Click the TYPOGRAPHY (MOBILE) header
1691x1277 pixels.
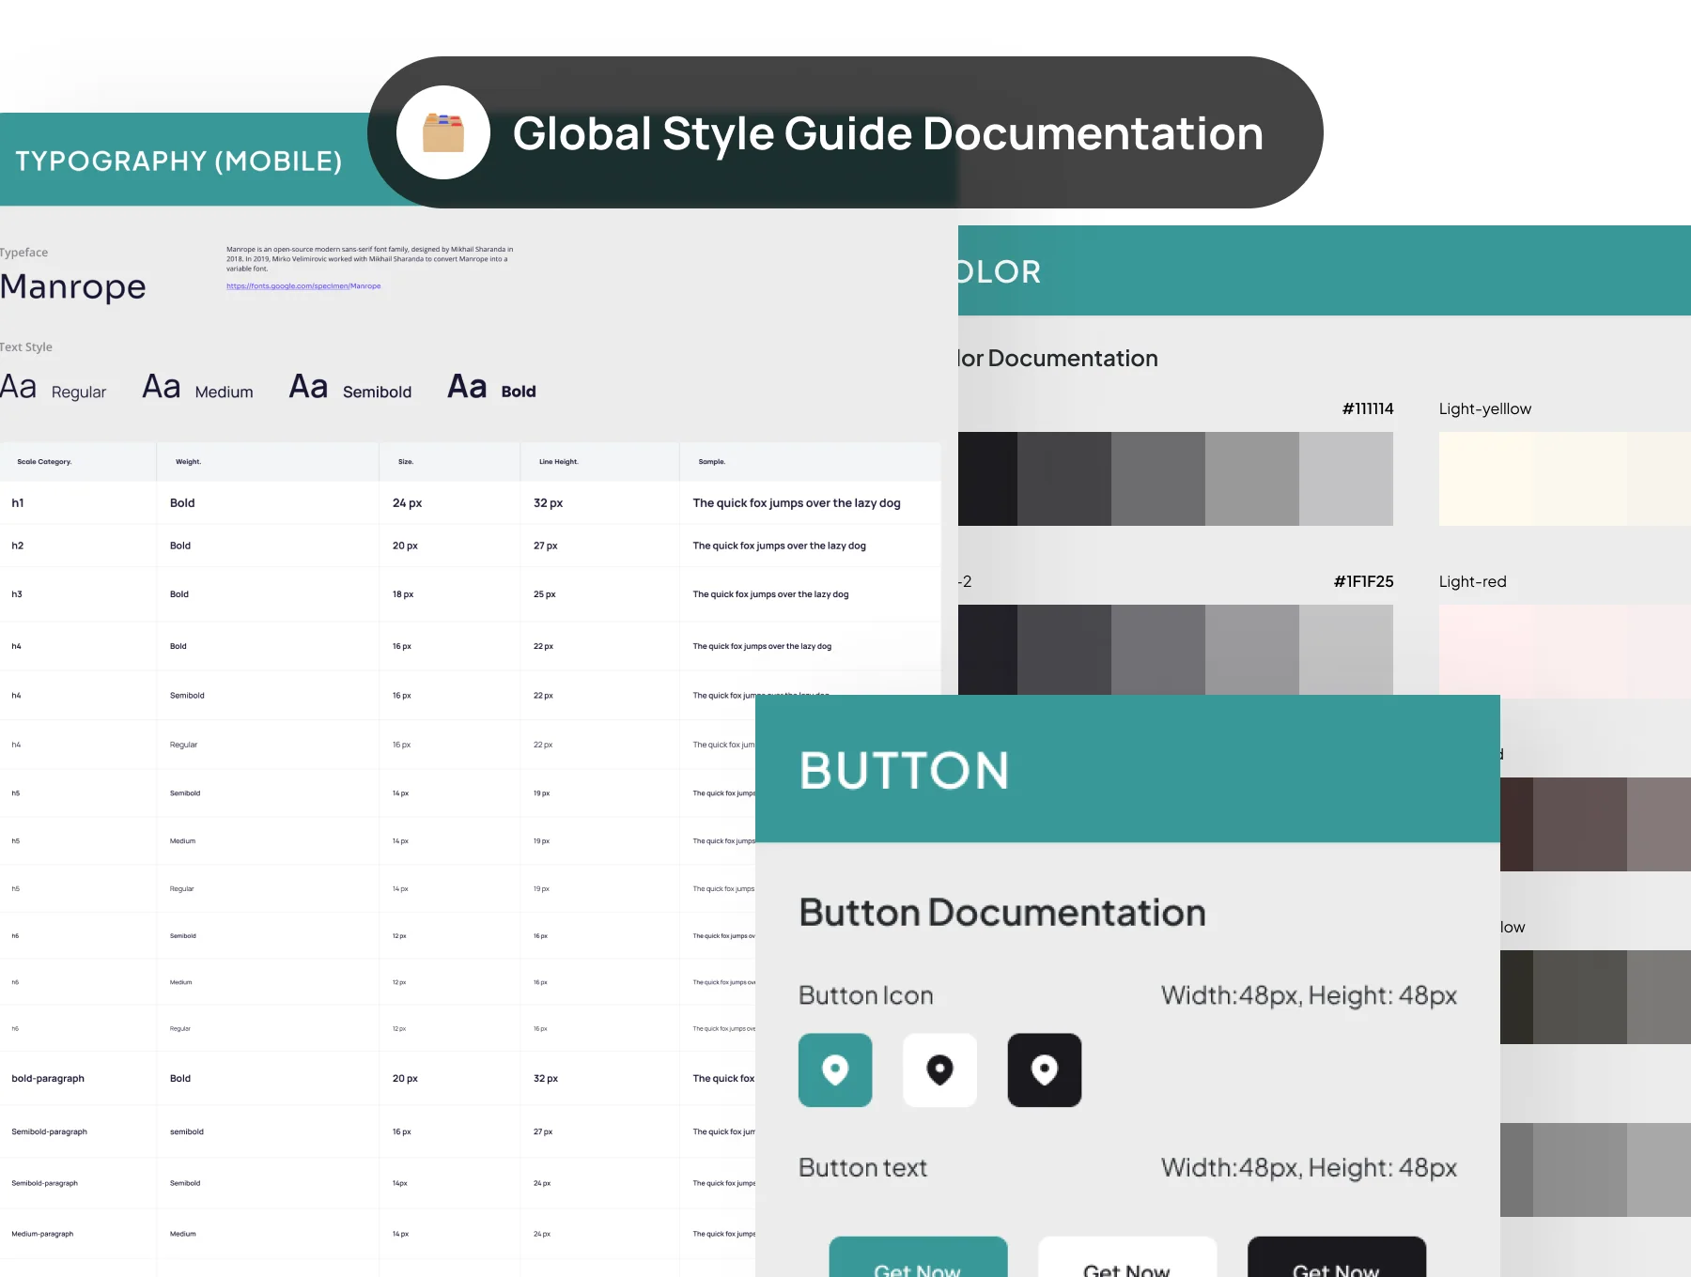178,162
